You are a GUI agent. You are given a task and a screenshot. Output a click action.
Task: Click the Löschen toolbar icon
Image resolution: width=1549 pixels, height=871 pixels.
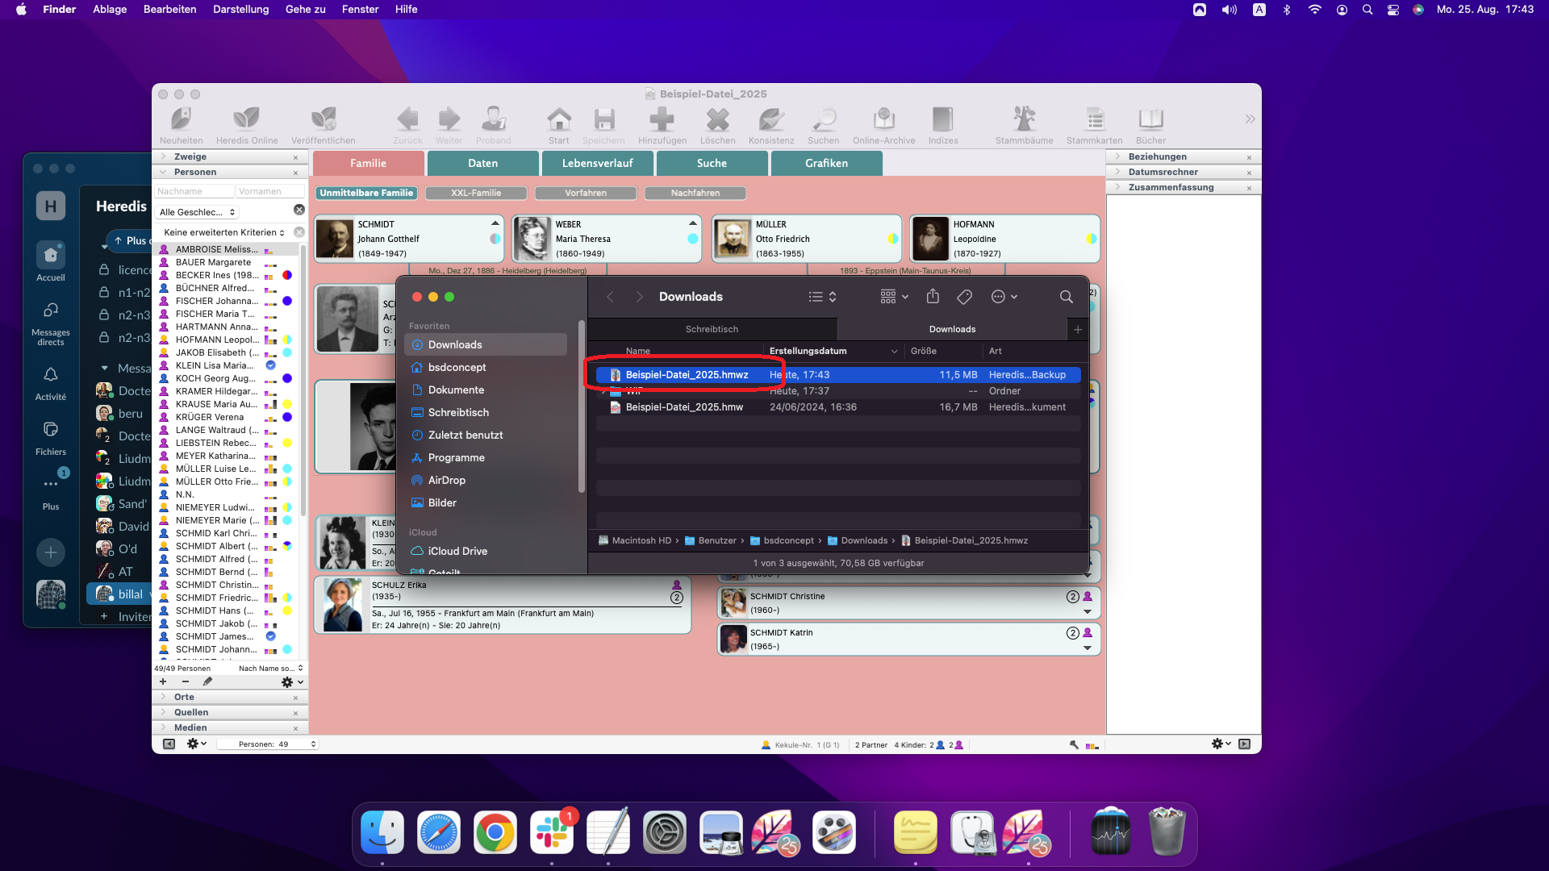tap(717, 119)
